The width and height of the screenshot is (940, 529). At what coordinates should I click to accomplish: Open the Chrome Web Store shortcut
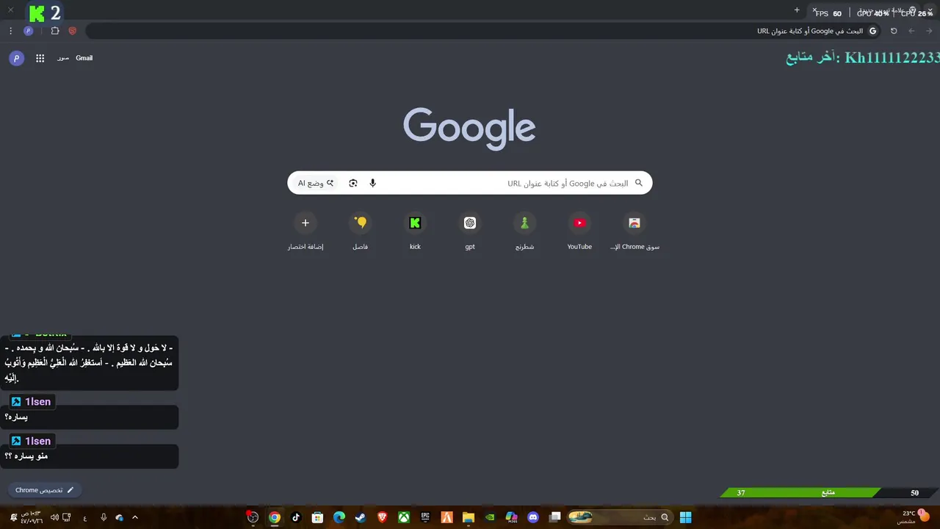634,231
